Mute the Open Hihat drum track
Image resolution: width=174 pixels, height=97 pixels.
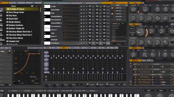click(x=84, y=10)
